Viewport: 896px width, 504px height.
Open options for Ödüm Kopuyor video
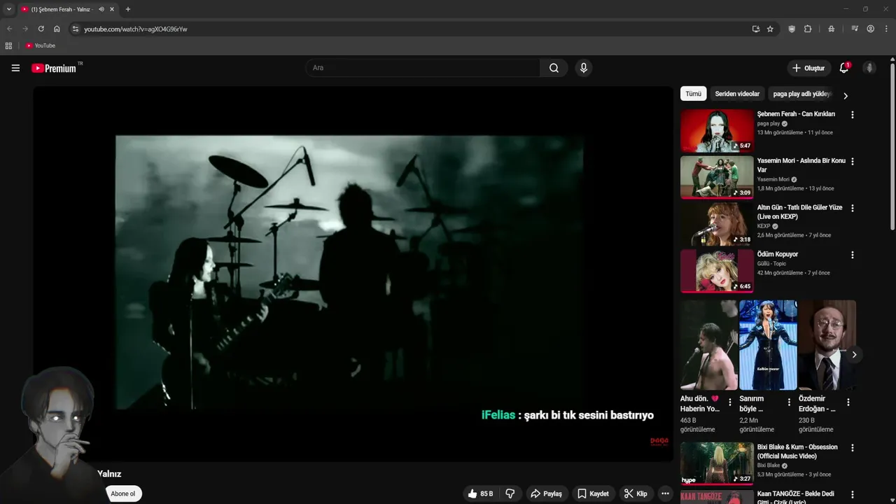coord(852,255)
